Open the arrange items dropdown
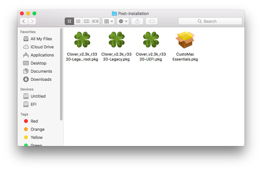The image size is (262, 171). [108, 21]
